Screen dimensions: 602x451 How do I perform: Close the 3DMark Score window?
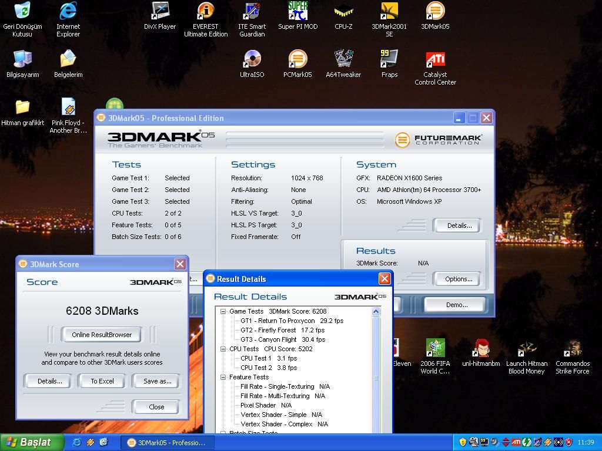[180, 264]
